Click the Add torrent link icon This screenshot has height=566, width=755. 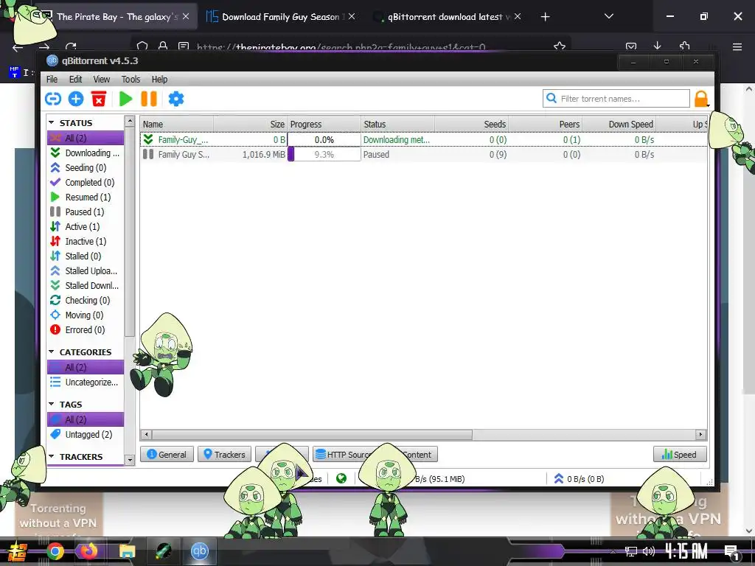[x=53, y=99]
